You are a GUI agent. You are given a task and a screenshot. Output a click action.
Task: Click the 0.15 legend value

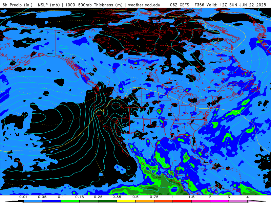(x=80, y=197)
